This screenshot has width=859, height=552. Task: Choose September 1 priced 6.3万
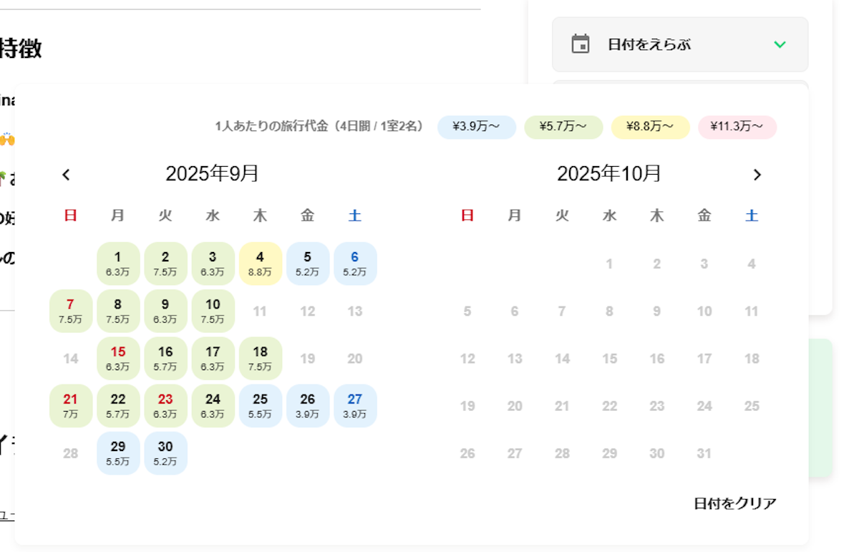pyautogui.click(x=118, y=263)
